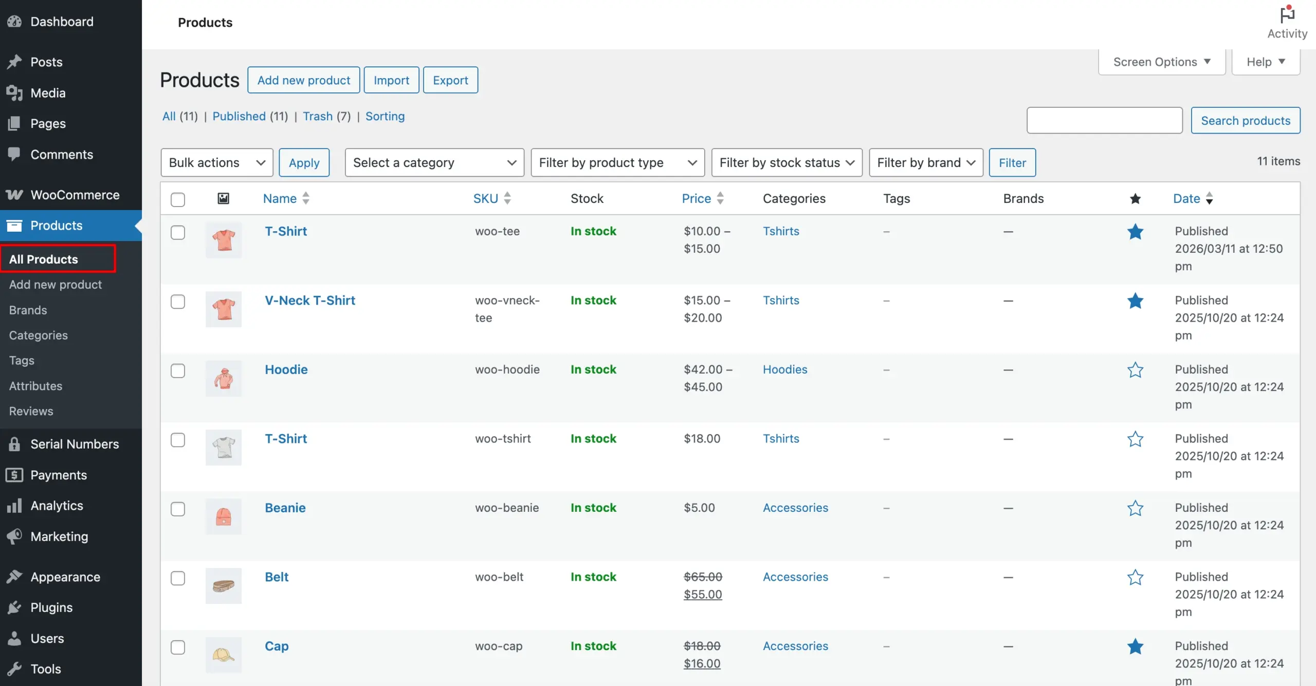Click the Import button

click(x=391, y=80)
